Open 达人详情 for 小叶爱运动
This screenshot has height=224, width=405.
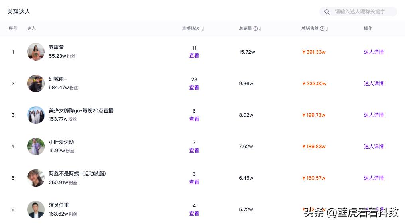pyautogui.click(x=374, y=147)
